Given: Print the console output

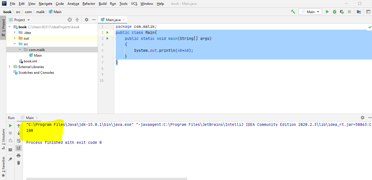Looking at the screenshot, I should (19, 156).
